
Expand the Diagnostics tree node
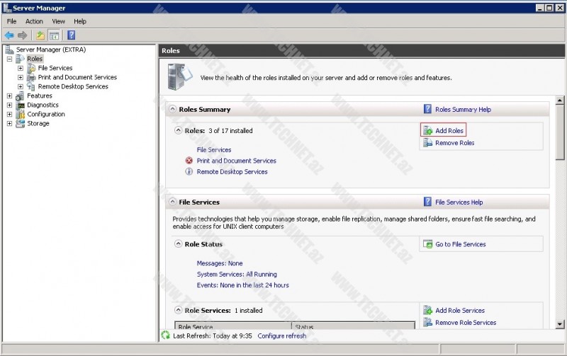9,105
